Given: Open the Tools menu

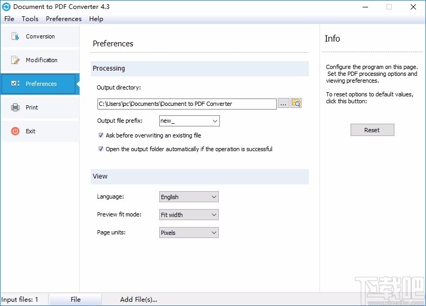Looking at the screenshot, I should [x=30, y=18].
